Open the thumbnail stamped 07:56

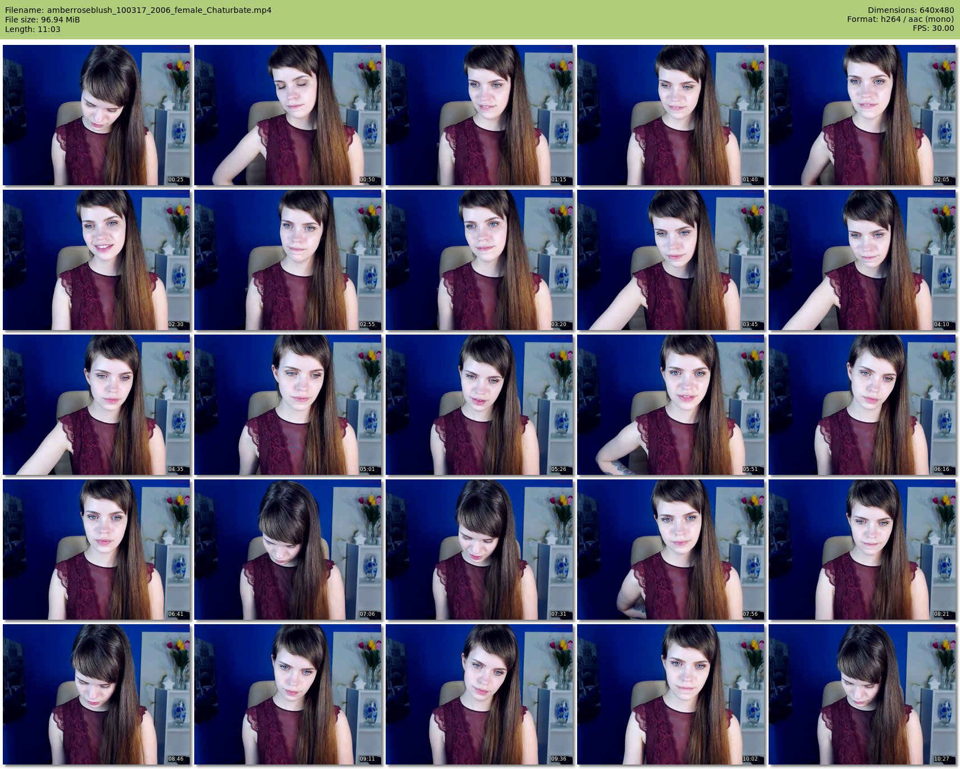coord(671,550)
